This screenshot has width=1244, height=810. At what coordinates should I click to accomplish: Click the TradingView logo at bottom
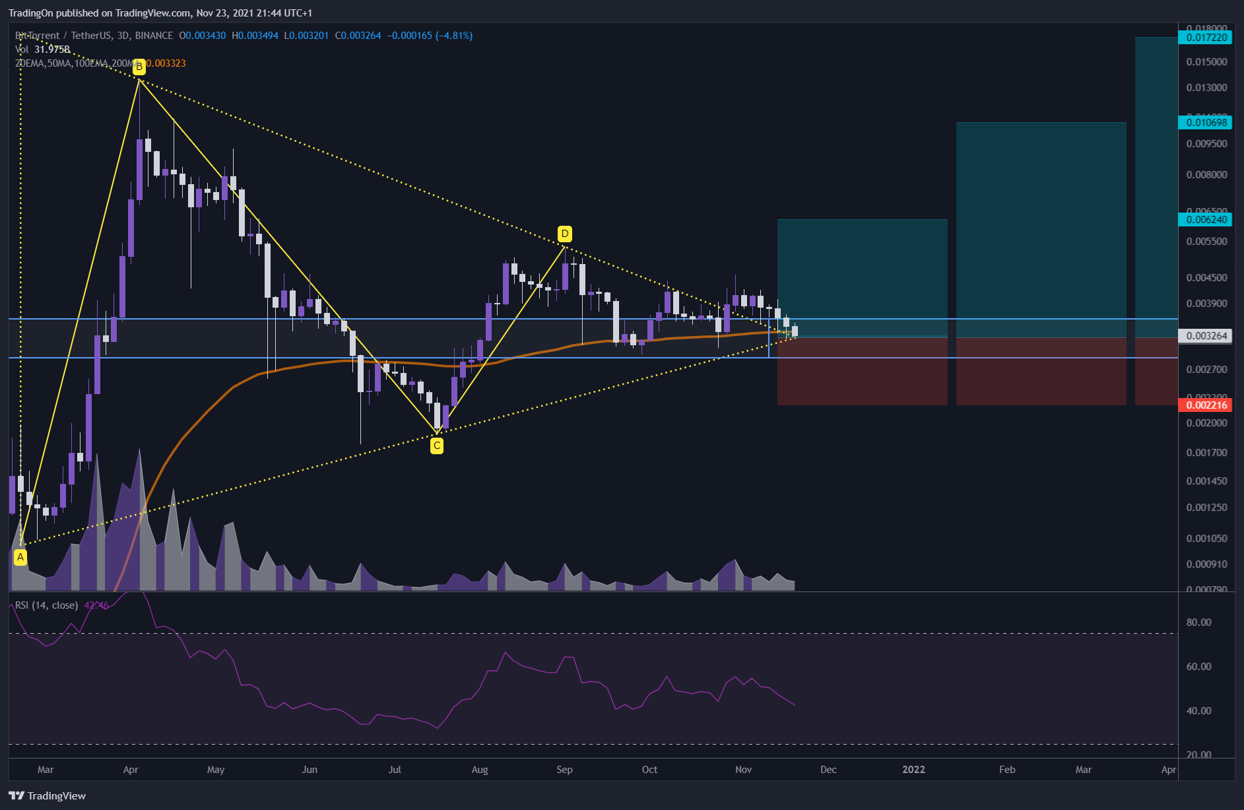click(x=47, y=795)
